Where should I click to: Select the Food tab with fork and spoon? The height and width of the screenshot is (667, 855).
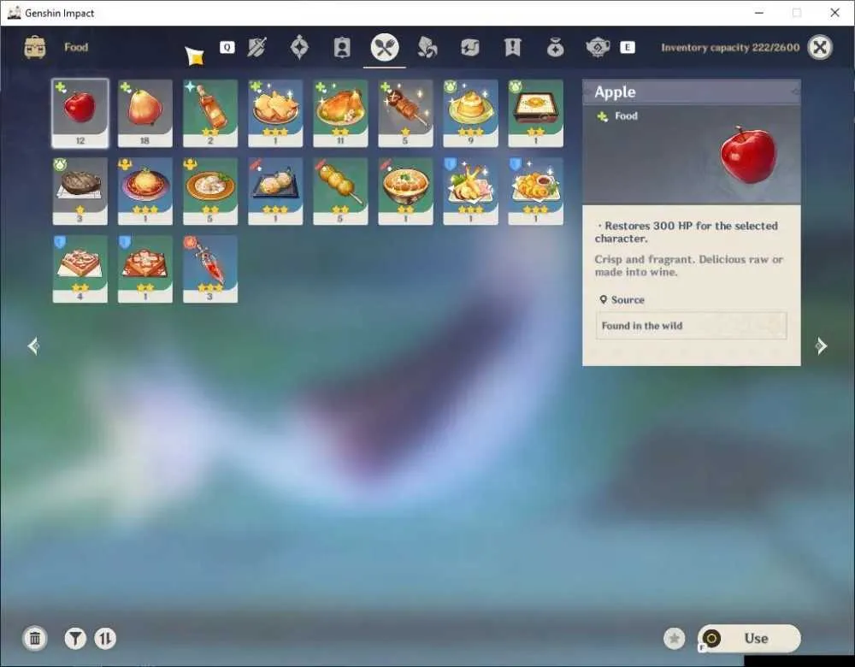[x=385, y=47]
